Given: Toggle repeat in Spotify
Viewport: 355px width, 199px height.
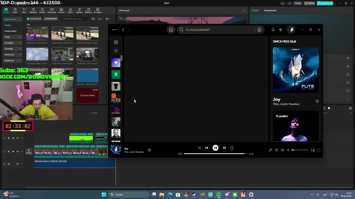Looking at the screenshot, I should point(232,148).
